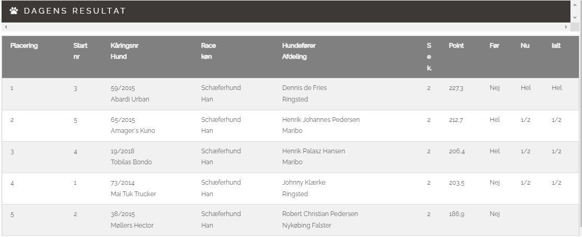The width and height of the screenshot is (582, 237).
Task: Click the horizontal scrollbar track
Action: (x=286, y=27)
